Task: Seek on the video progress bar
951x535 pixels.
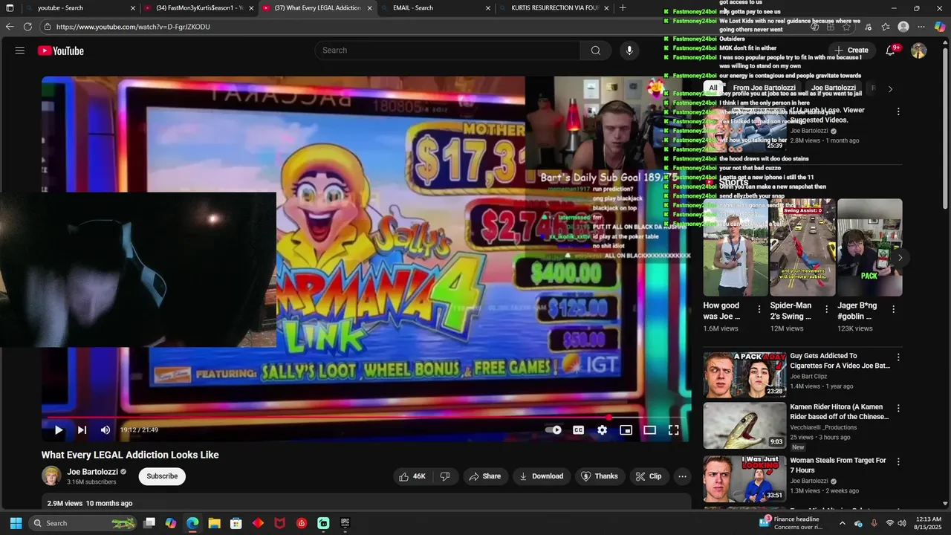Action: point(366,418)
